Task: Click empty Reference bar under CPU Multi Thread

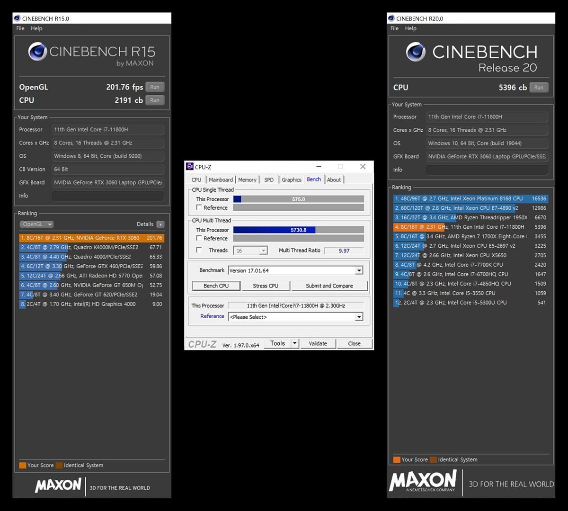Action: 299,238
